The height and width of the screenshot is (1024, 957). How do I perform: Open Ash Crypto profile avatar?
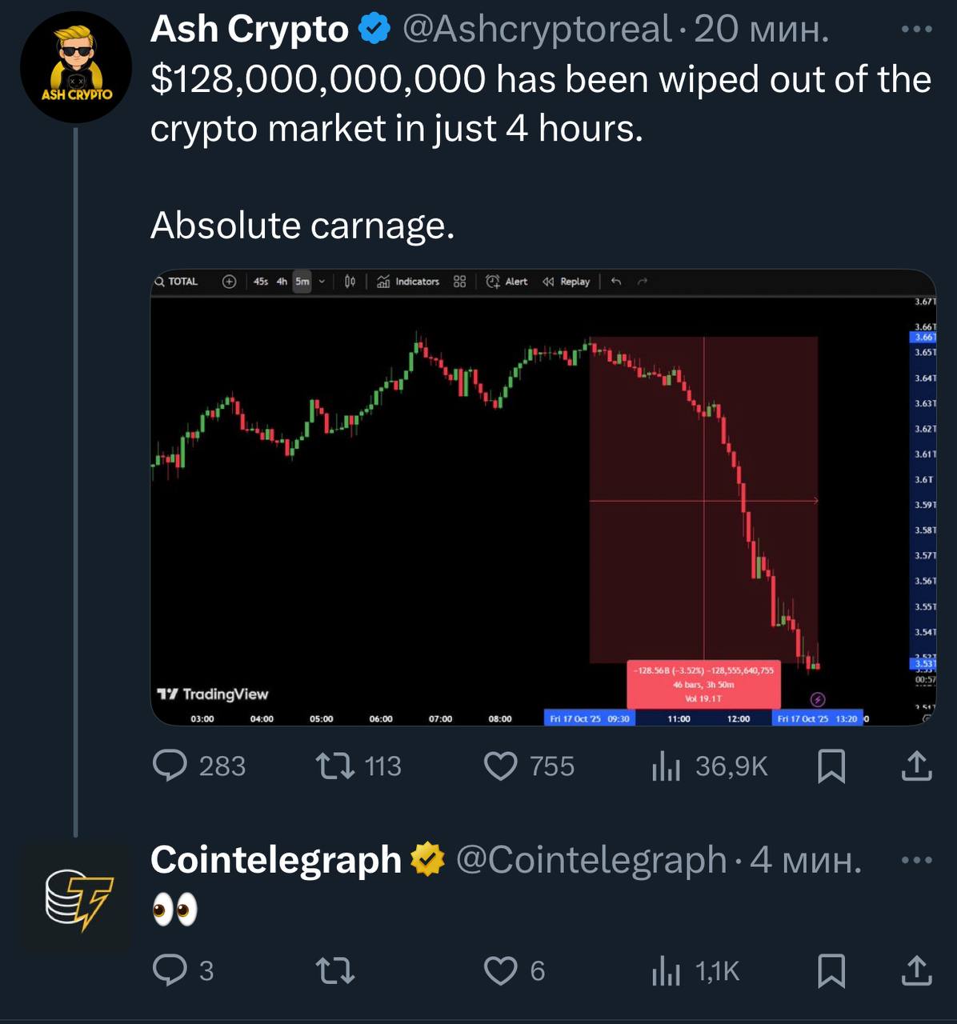click(x=76, y=67)
